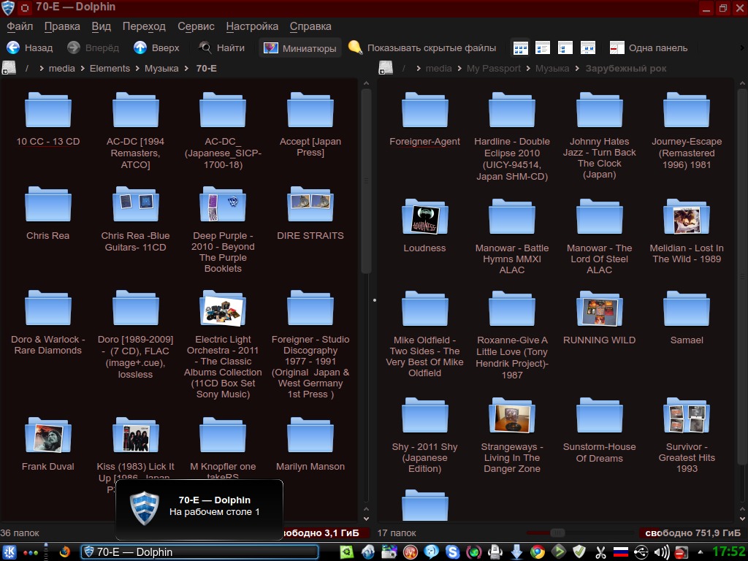
Task: Go back with the Назад arrow
Action: pyautogui.click(x=29, y=47)
